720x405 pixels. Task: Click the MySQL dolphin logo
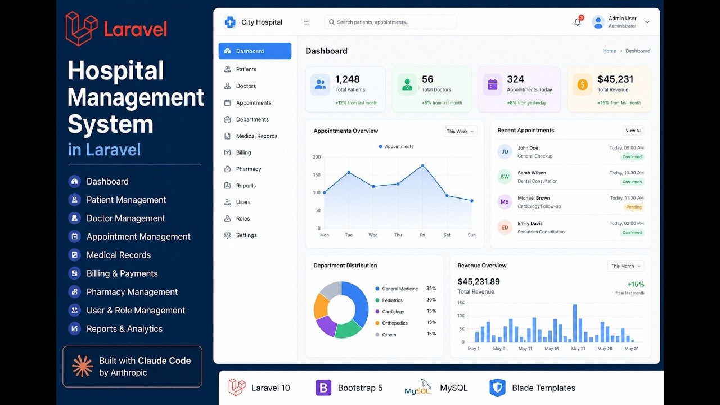(418, 388)
